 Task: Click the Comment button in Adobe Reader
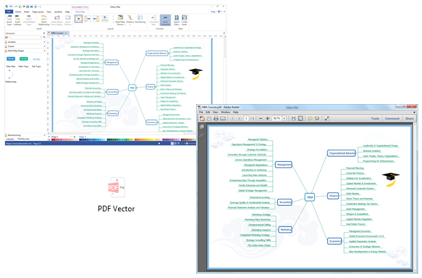392,118
